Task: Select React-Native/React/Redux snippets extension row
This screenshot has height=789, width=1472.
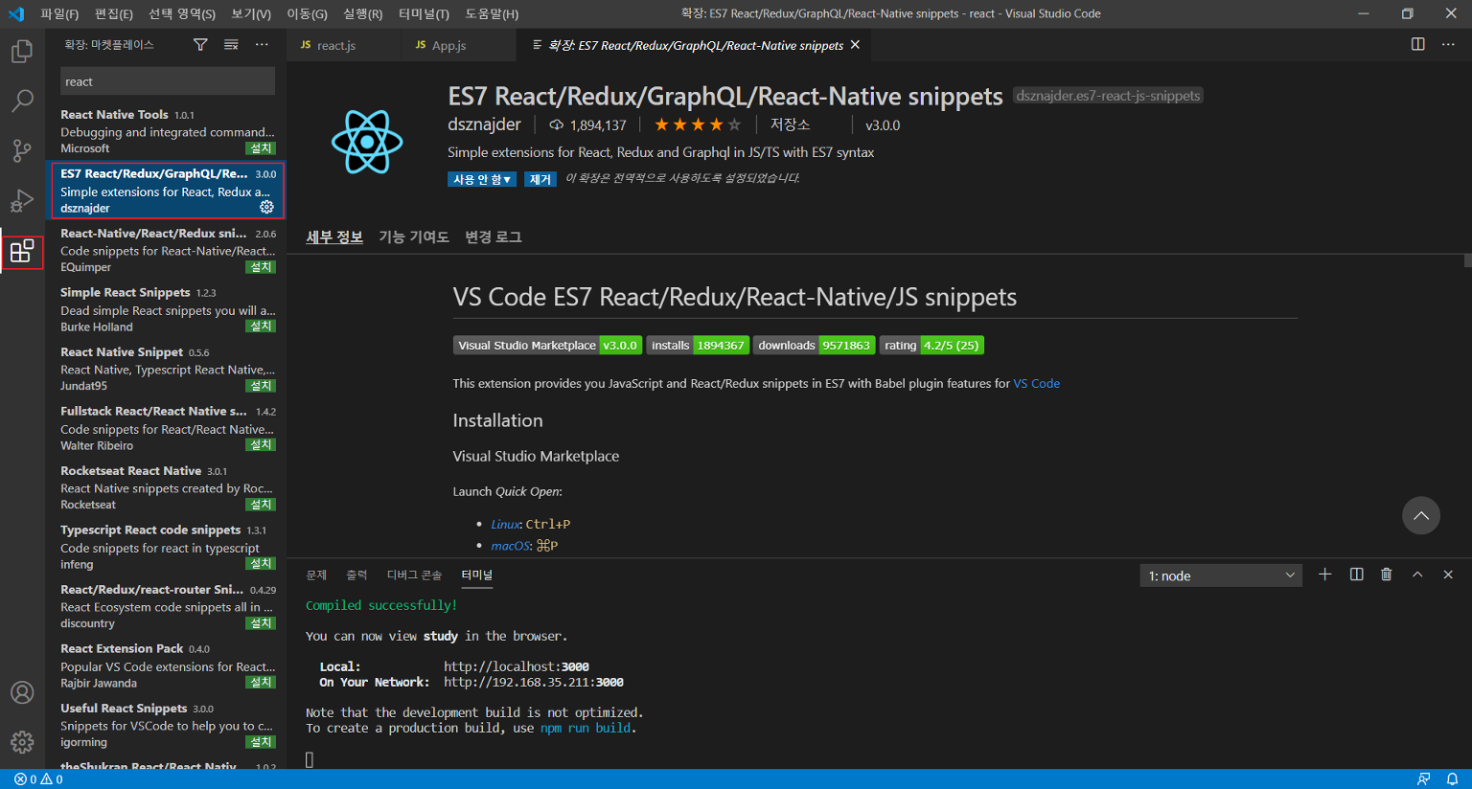Action: [x=168, y=250]
